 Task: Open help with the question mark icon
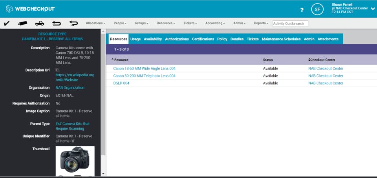(x=302, y=10)
